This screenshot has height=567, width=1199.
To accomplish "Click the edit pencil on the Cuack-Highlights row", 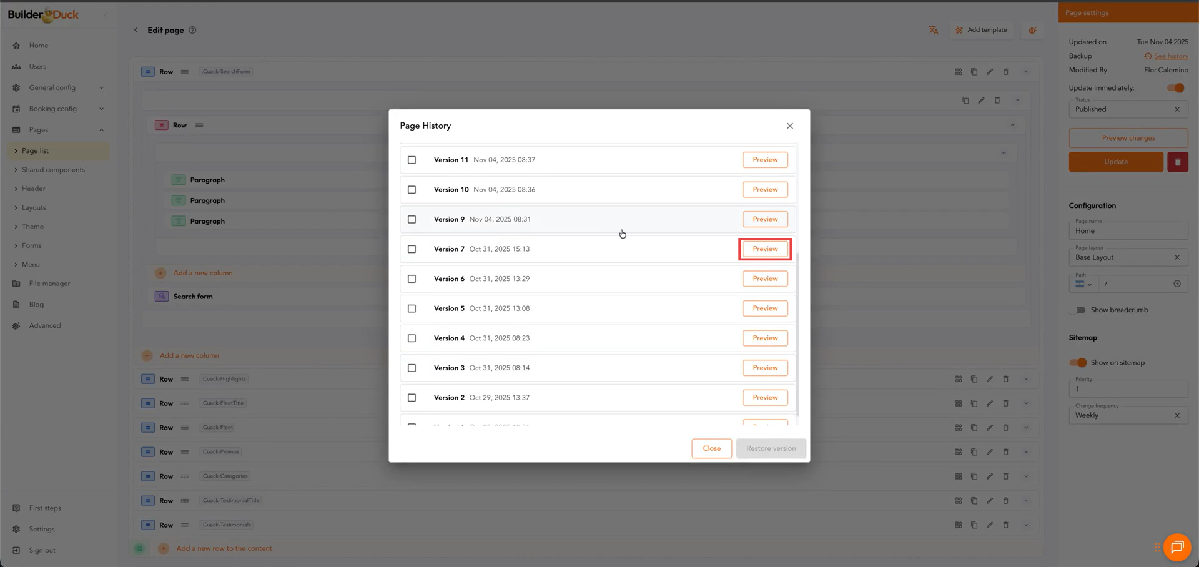I will [990, 379].
